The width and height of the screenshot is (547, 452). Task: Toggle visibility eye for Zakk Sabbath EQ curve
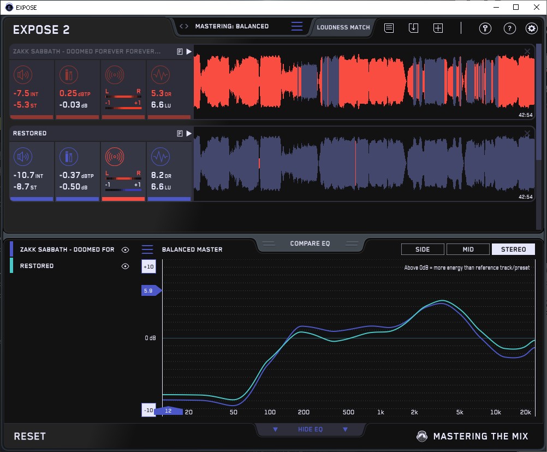(x=126, y=249)
